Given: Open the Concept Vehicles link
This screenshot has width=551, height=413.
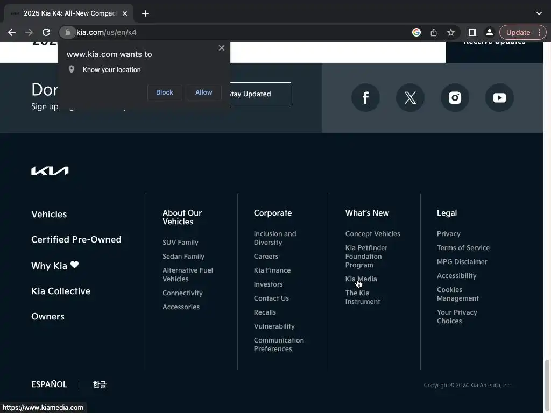Looking at the screenshot, I should 372,234.
